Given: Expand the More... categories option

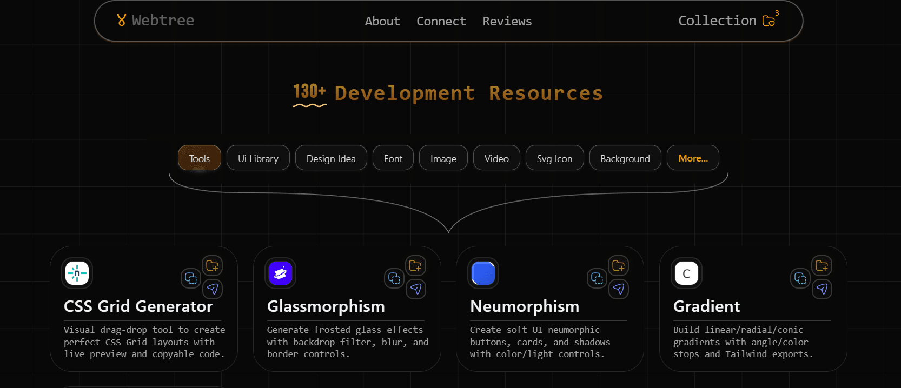Looking at the screenshot, I should 693,158.
